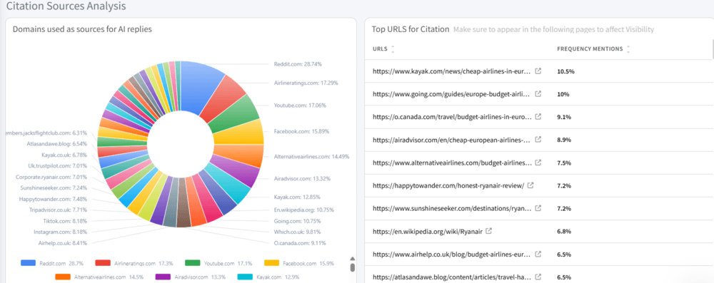This screenshot has height=283, width=714.
Task: Open external link icon for en.wikipedia.org URL
Action: 489,231
